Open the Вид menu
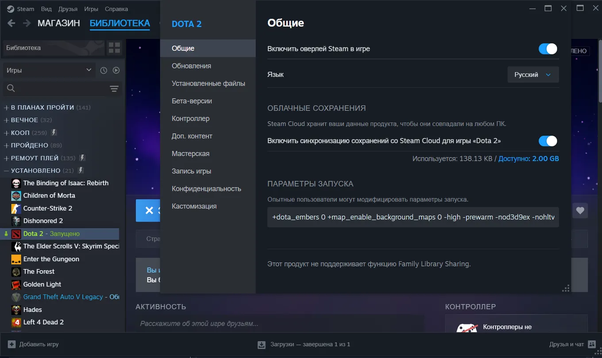The image size is (602, 358). pos(46,9)
